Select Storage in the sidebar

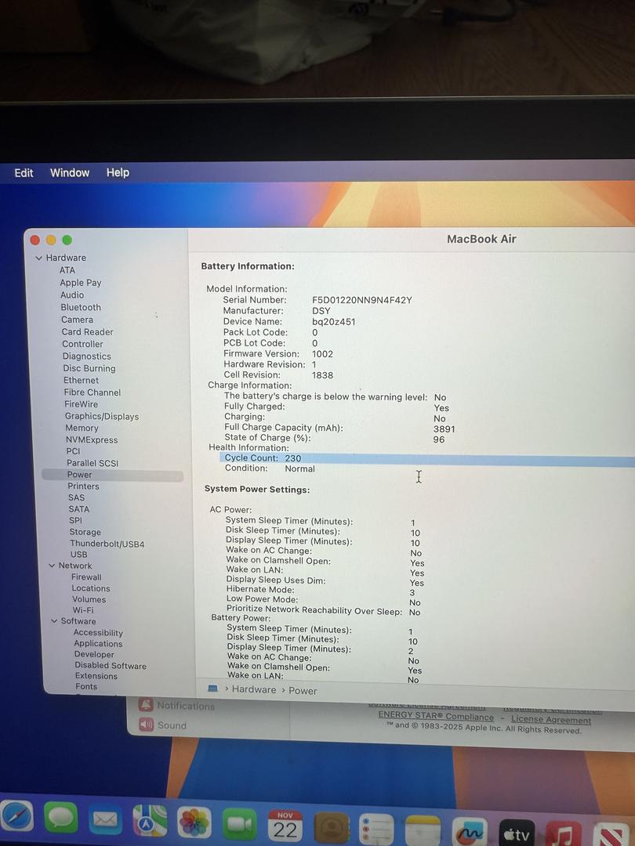point(85,532)
